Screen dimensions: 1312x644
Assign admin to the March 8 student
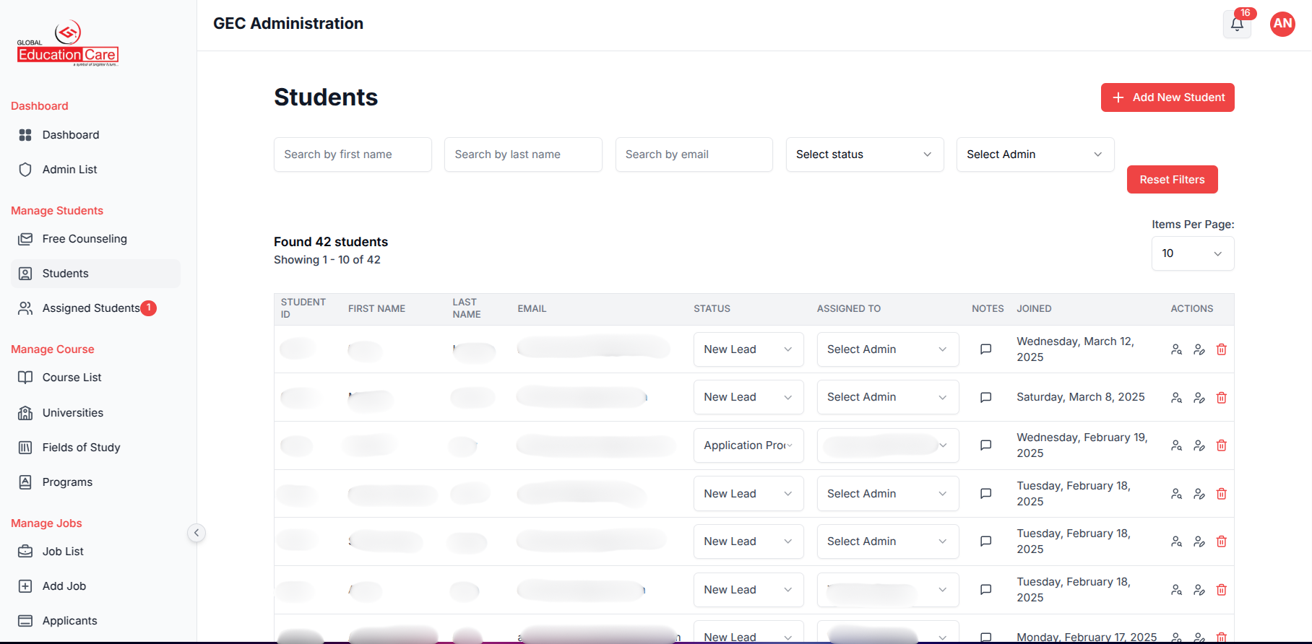tap(887, 397)
